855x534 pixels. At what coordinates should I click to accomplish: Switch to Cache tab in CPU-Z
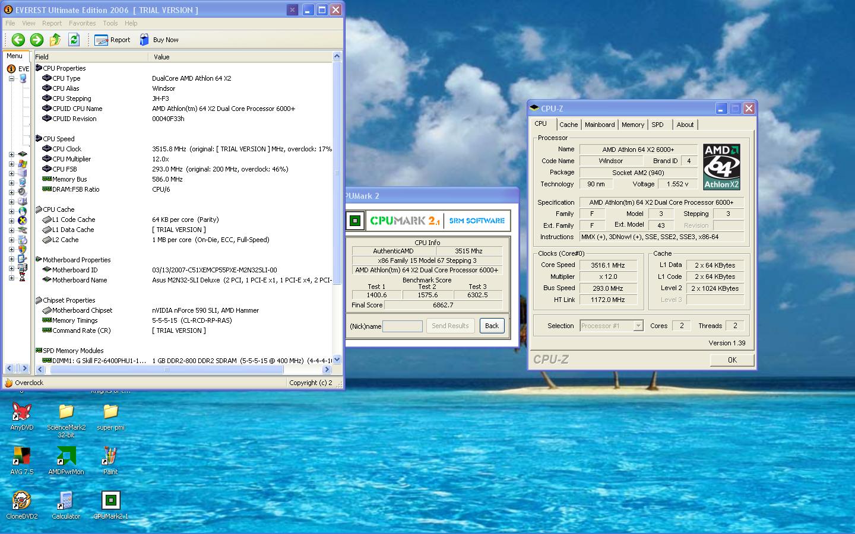point(568,125)
